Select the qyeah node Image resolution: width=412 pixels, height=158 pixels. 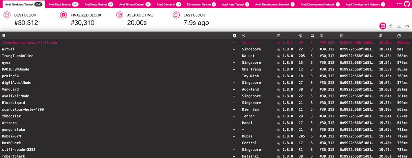(x=206, y=63)
